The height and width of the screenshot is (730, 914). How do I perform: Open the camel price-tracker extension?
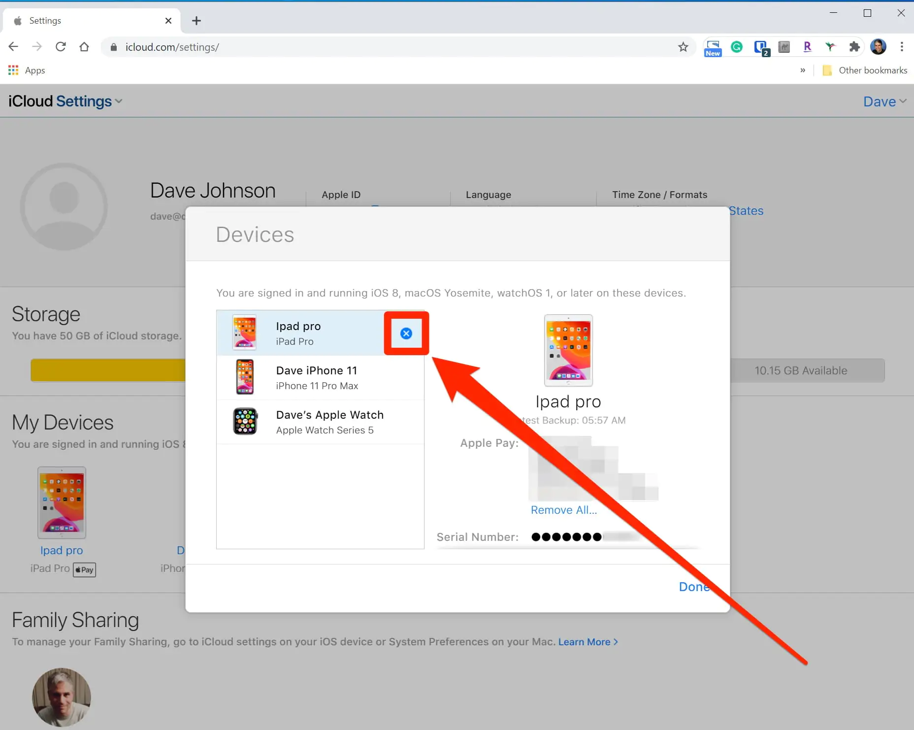pyautogui.click(x=783, y=47)
